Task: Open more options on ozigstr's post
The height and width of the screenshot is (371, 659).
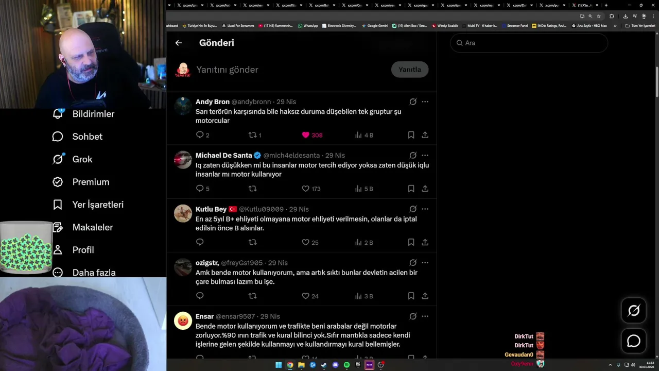Action: point(425,263)
